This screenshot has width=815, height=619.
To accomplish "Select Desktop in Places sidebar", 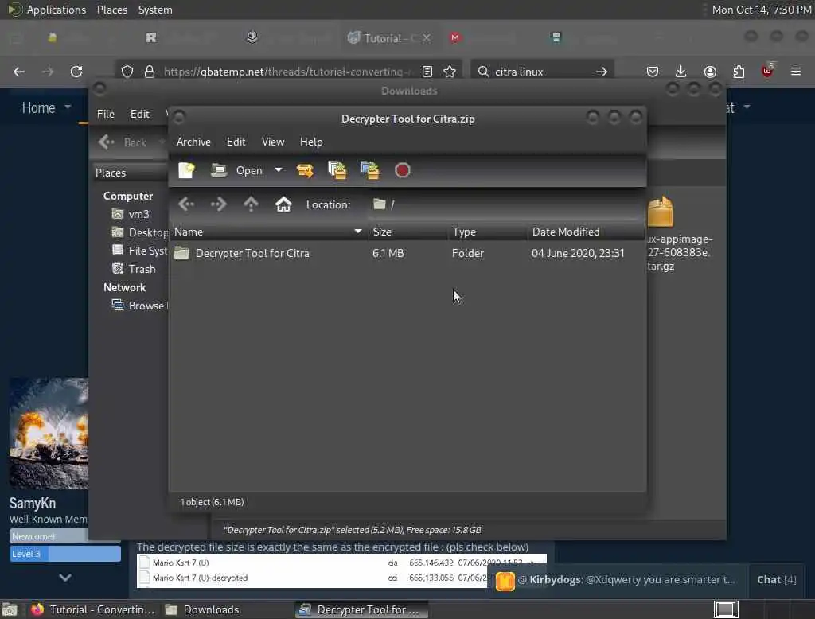I will [x=140, y=232].
